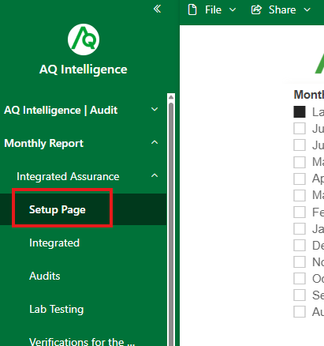The height and width of the screenshot is (346, 324).
Task: Open the File menu
Action: pos(212,10)
